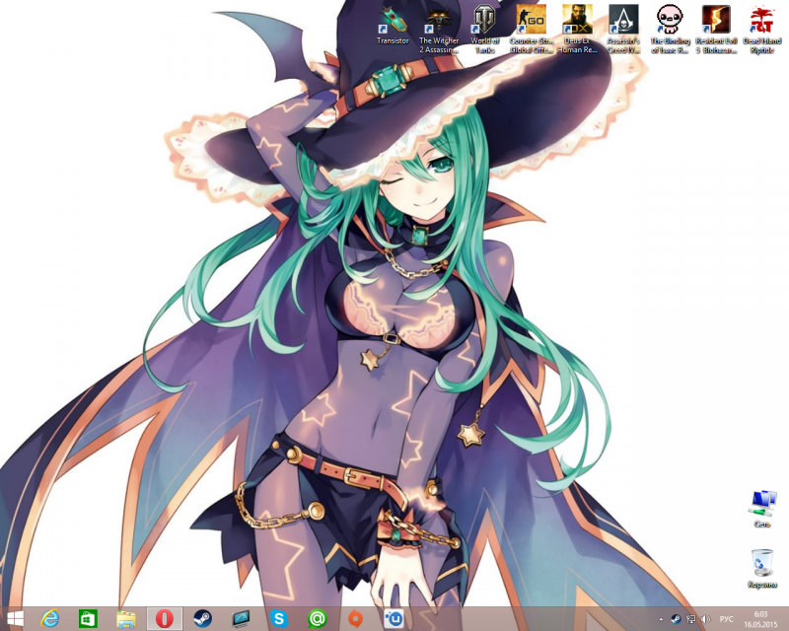This screenshot has height=631, width=789.
Task: Open the monitor app on the taskbar
Action: point(241,618)
